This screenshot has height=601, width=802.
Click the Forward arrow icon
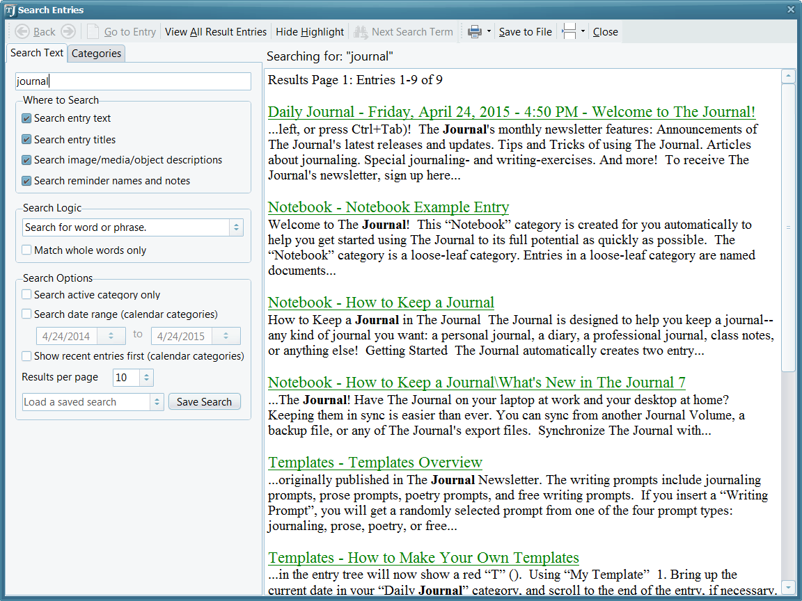pos(68,31)
